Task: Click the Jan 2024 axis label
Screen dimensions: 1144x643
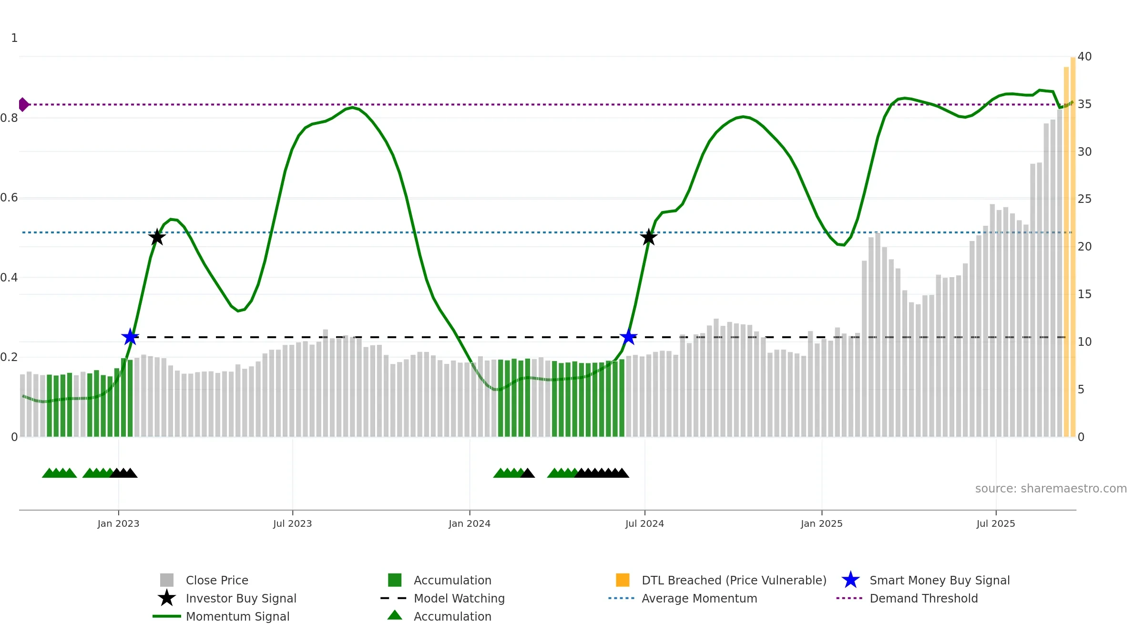Action: click(470, 524)
